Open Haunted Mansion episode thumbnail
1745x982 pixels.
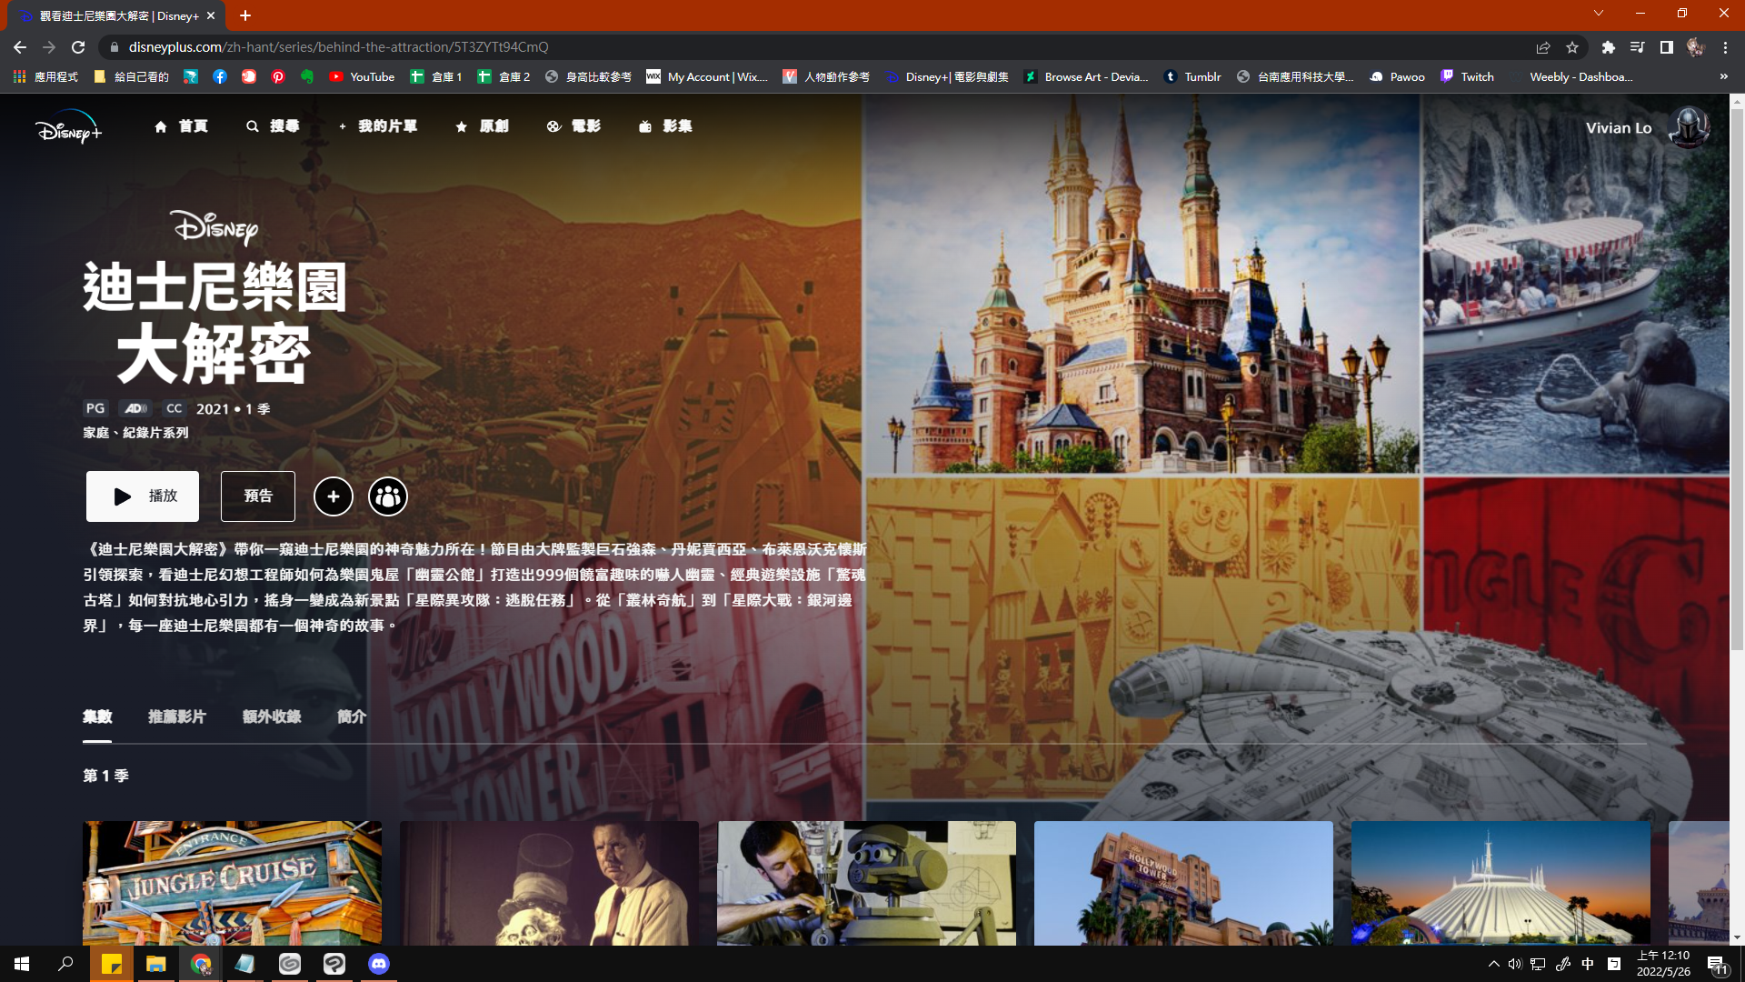click(549, 883)
